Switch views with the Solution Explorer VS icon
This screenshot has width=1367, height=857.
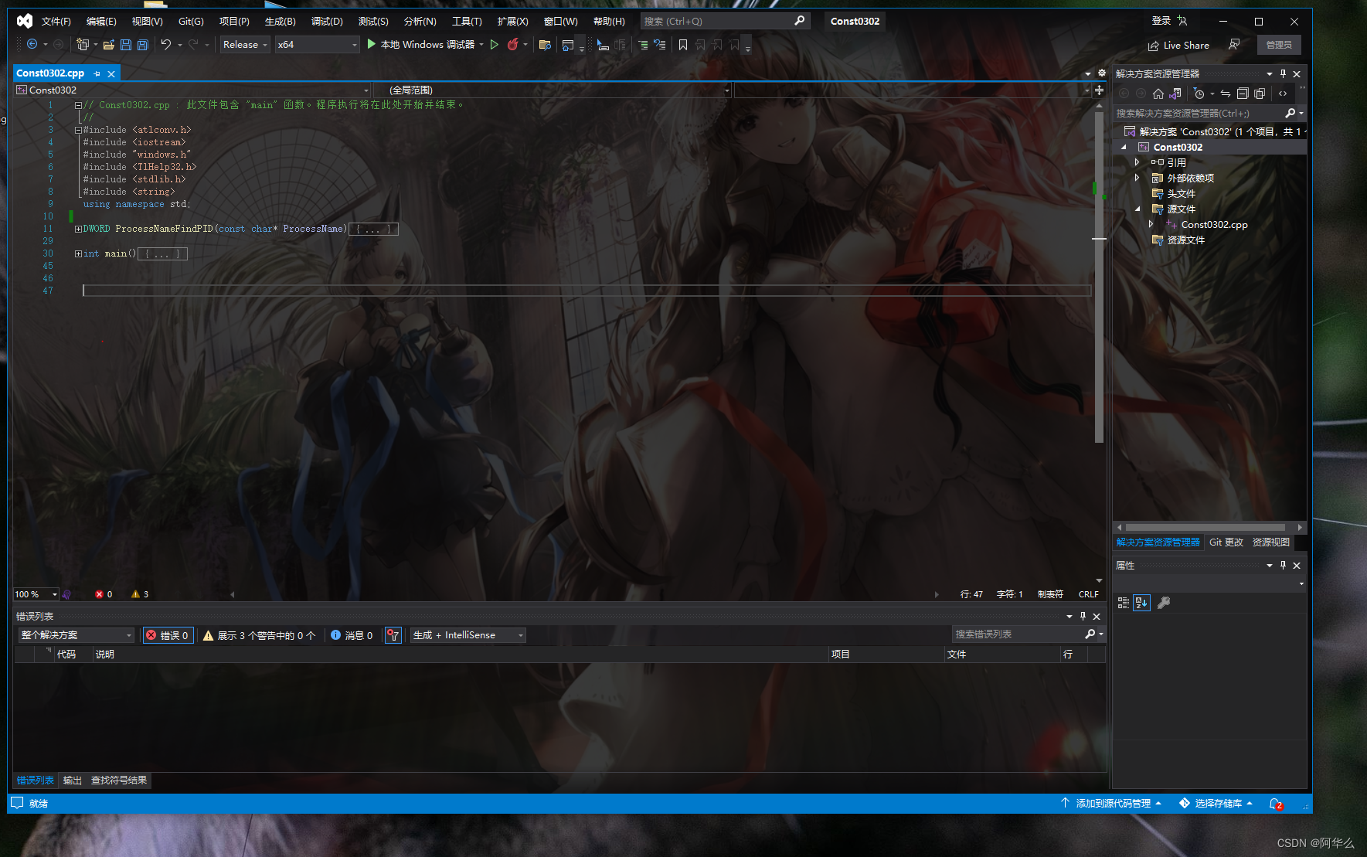point(1175,94)
